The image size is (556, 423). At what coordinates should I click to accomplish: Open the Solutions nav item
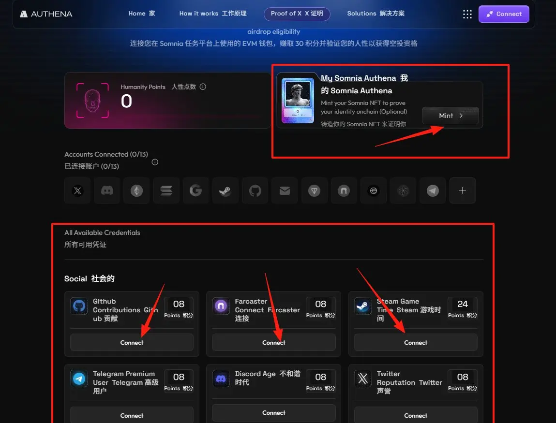[376, 14]
